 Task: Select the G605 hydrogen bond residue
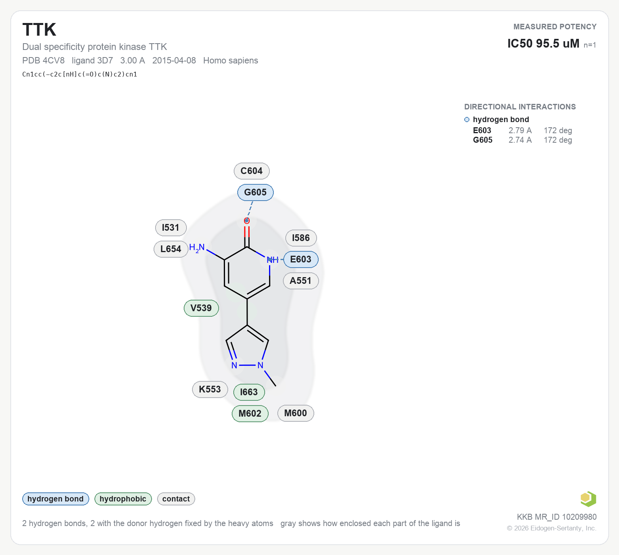(255, 192)
